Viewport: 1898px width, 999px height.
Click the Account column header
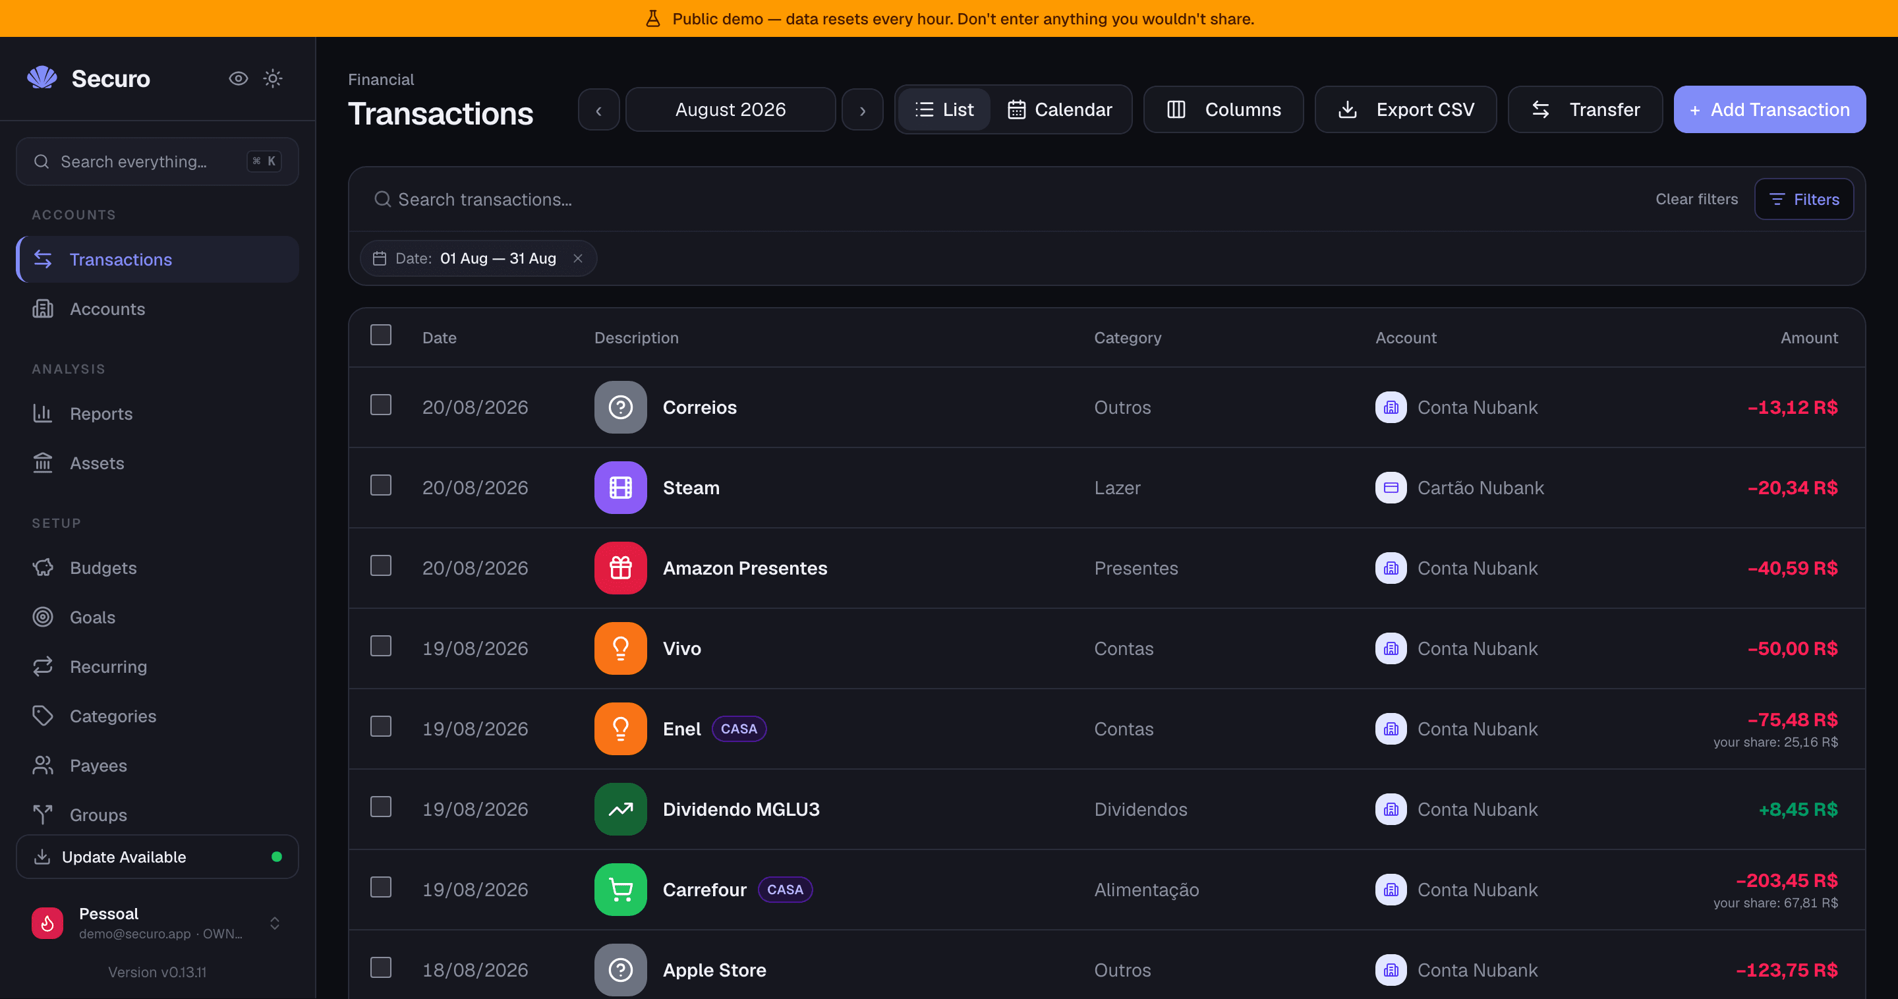(1406, 337)
